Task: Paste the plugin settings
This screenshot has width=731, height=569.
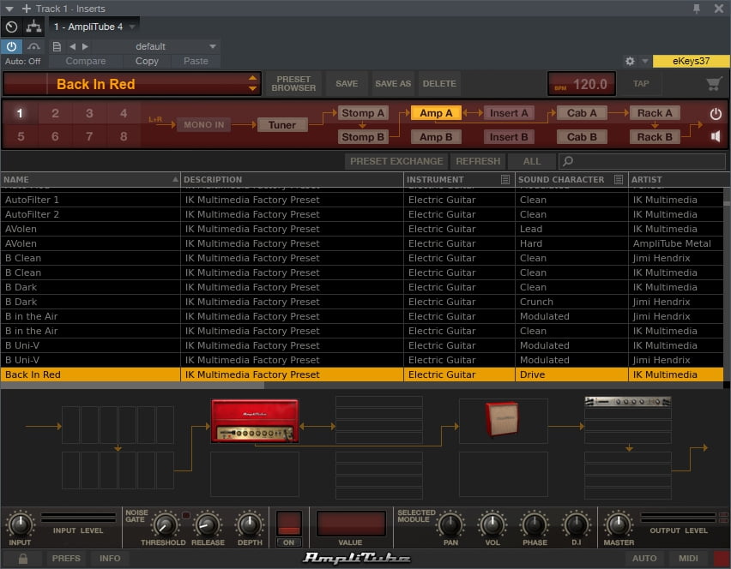Action: point(196,61)
